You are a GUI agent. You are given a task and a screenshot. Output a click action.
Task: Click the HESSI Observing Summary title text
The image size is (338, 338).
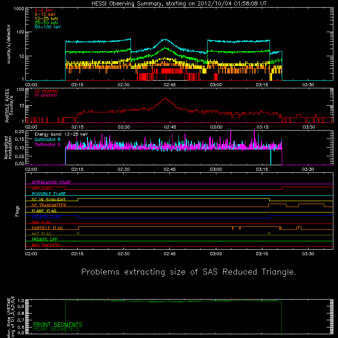click(179, 4)
